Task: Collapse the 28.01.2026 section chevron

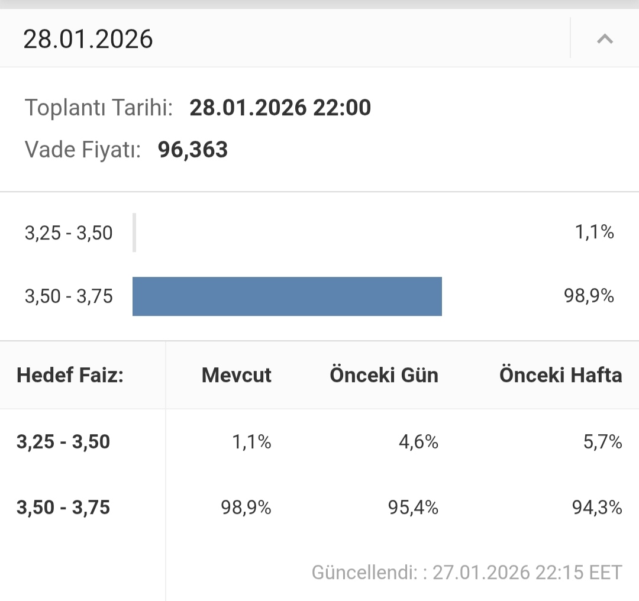Action: 604,39
